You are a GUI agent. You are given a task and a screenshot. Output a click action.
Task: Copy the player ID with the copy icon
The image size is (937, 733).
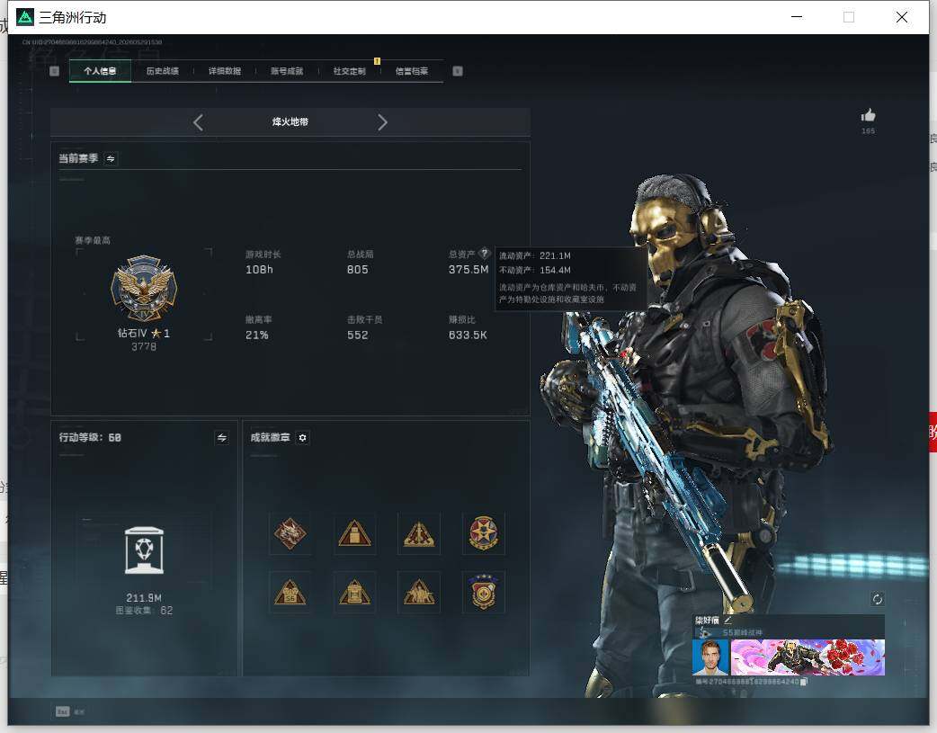pos(804,682)
